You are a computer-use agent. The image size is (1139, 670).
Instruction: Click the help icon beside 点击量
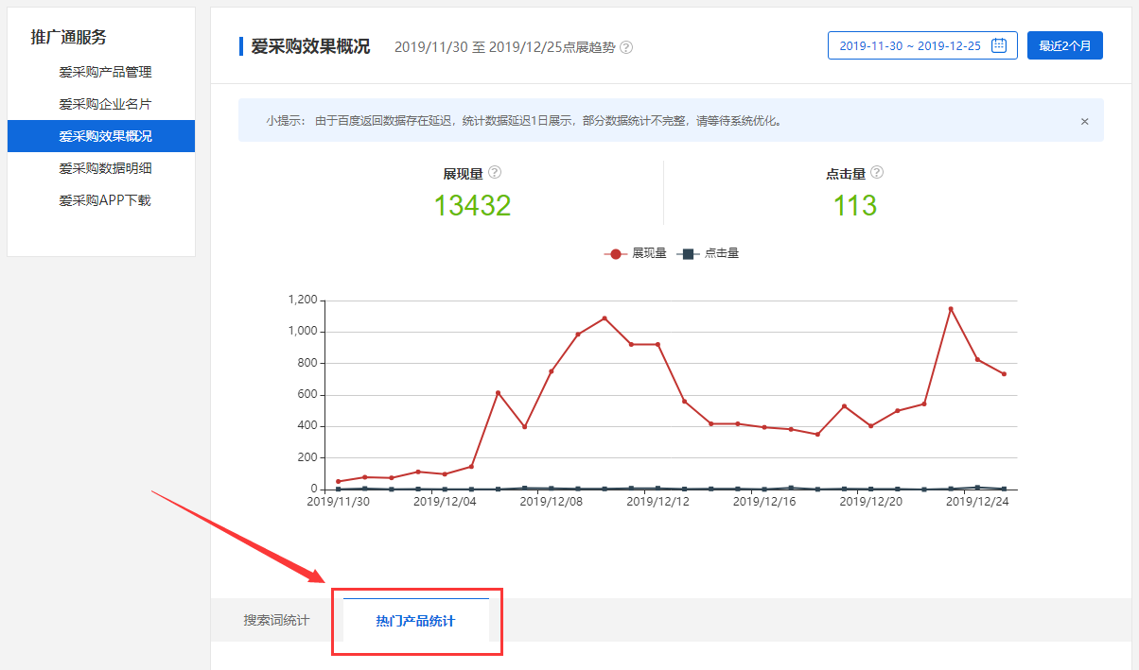877,173
